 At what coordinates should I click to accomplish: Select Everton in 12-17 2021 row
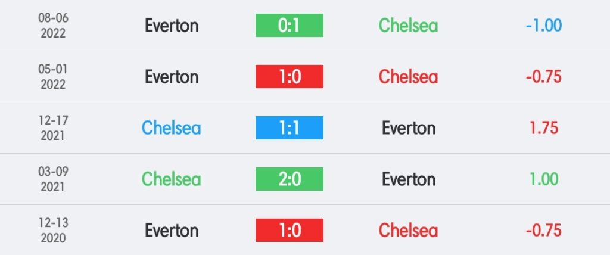(x=408, y=128)
